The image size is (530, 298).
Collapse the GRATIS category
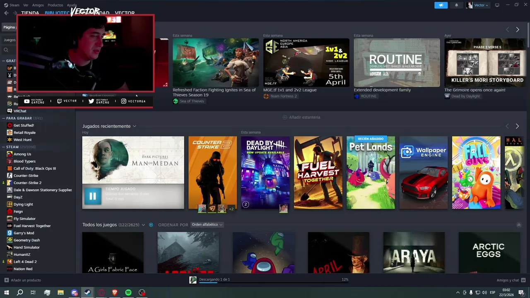click(4, 61)
